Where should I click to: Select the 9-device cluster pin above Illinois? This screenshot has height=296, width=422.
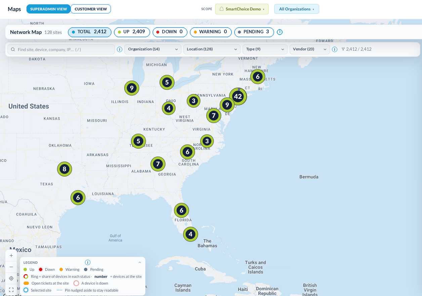132,88
